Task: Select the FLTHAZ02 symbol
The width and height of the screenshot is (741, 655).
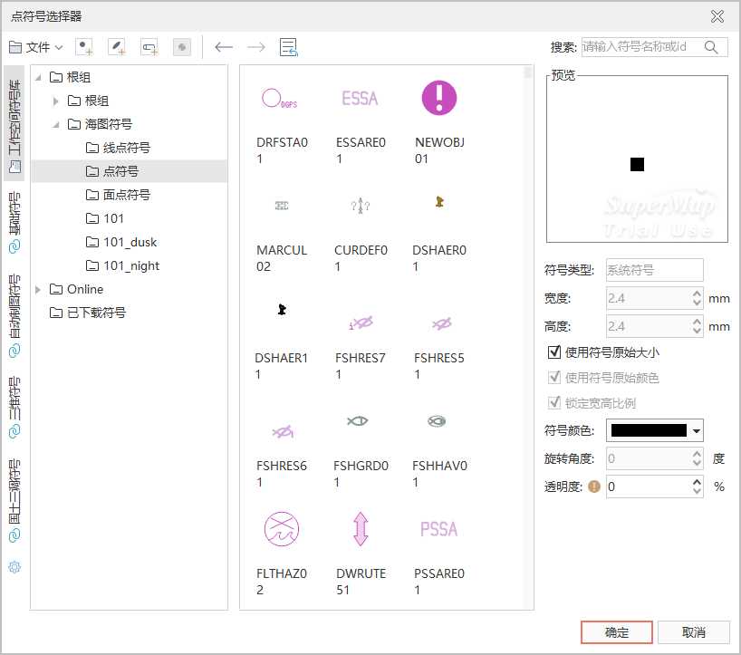Action: point(281,528)
